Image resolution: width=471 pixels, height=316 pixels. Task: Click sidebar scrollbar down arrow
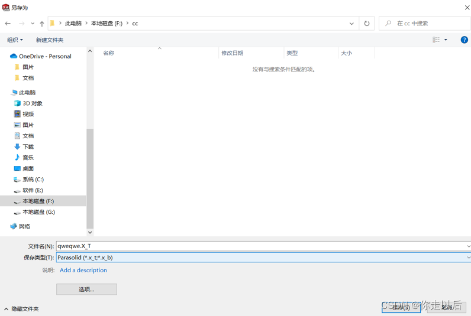click(x=90, y=232)
